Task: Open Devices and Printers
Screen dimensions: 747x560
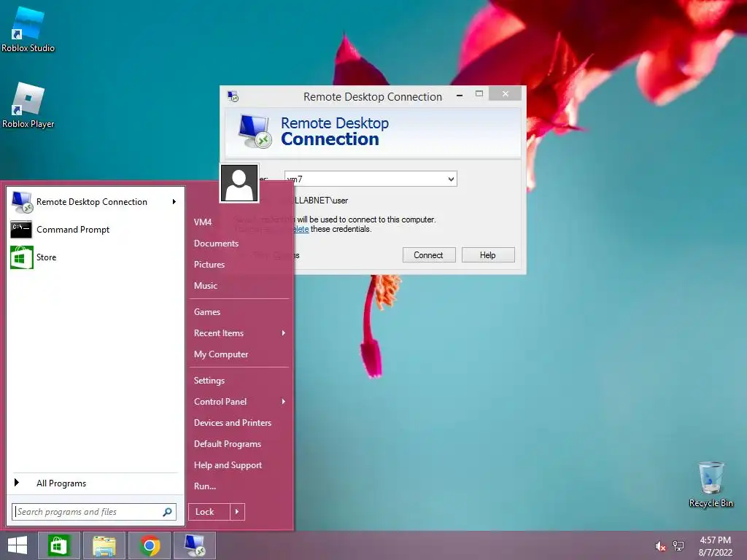Action: [233, 423]
